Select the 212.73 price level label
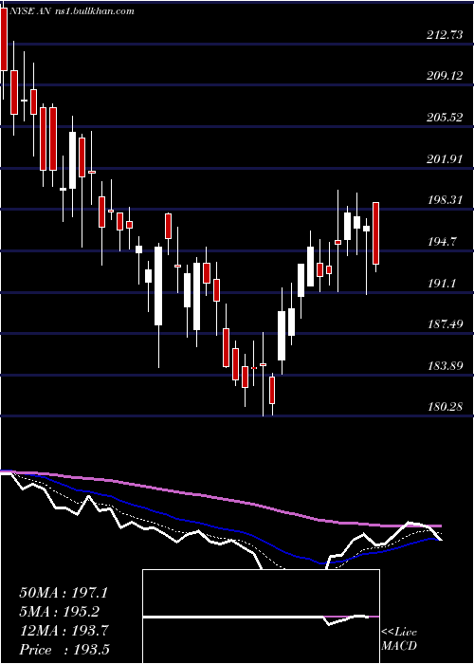 click(445, 36)
